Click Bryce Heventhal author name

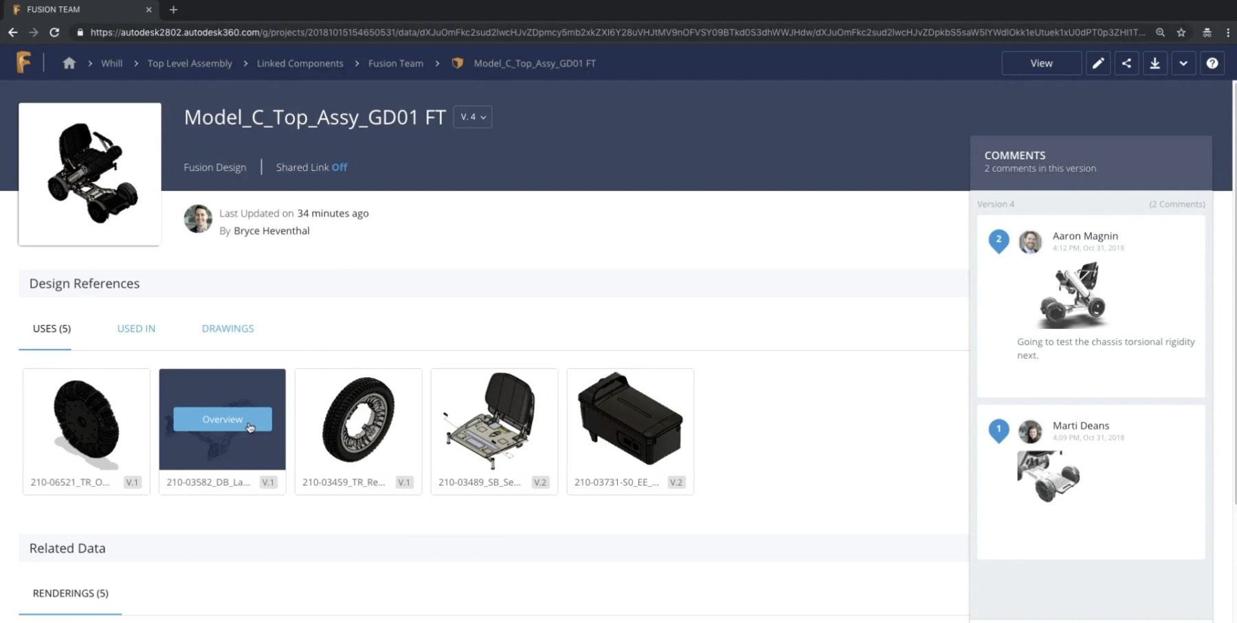(271, 231)
